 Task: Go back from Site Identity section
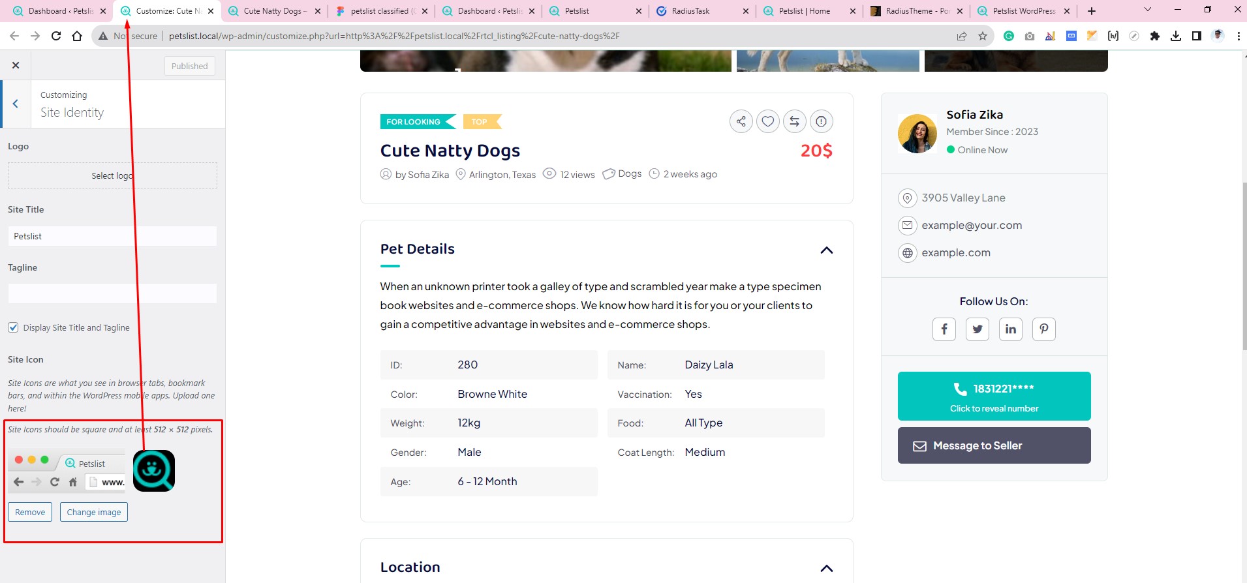[16, 104]
